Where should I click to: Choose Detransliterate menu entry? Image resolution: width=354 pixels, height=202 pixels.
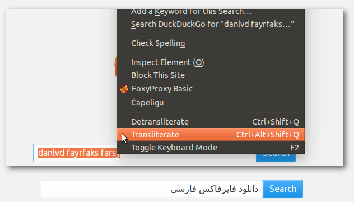coord(211,122)
